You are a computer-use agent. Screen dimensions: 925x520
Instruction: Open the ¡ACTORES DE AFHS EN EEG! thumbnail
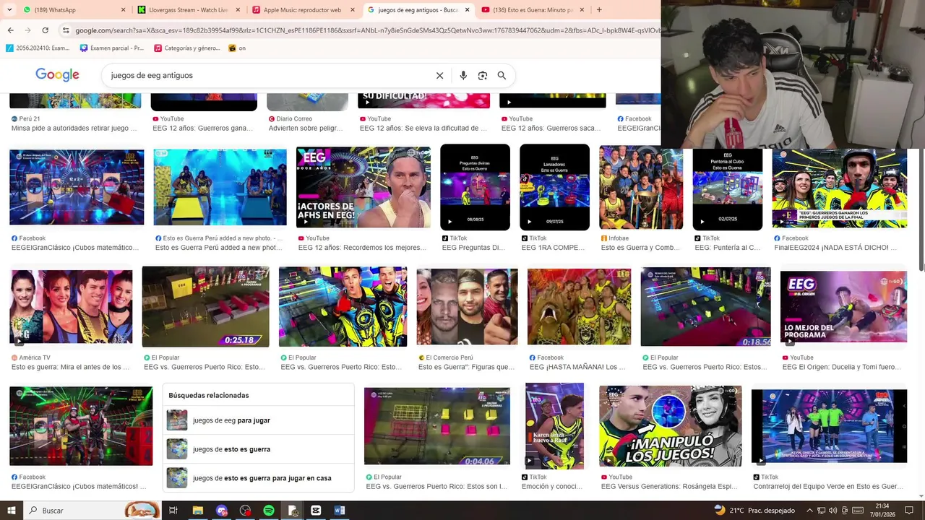[x=363, y=187]
